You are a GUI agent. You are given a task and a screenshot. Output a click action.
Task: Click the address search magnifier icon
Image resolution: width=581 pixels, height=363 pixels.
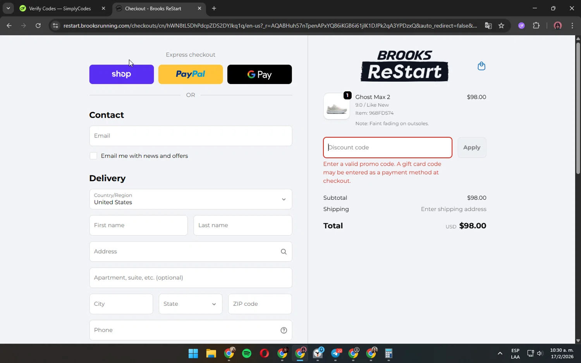[284, 252]
